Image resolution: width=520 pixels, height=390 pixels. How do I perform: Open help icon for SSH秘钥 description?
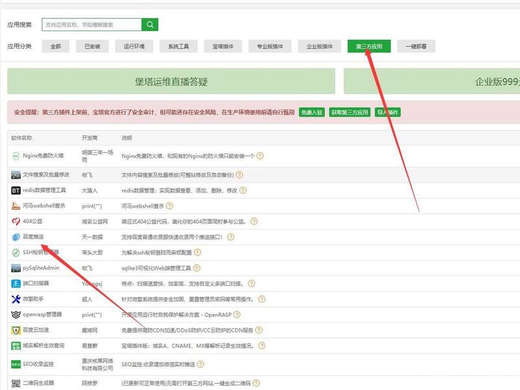(x=198, y=252)
